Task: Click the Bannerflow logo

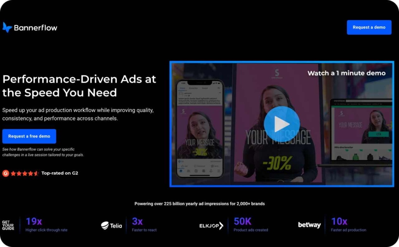Action: coord(30,27)
